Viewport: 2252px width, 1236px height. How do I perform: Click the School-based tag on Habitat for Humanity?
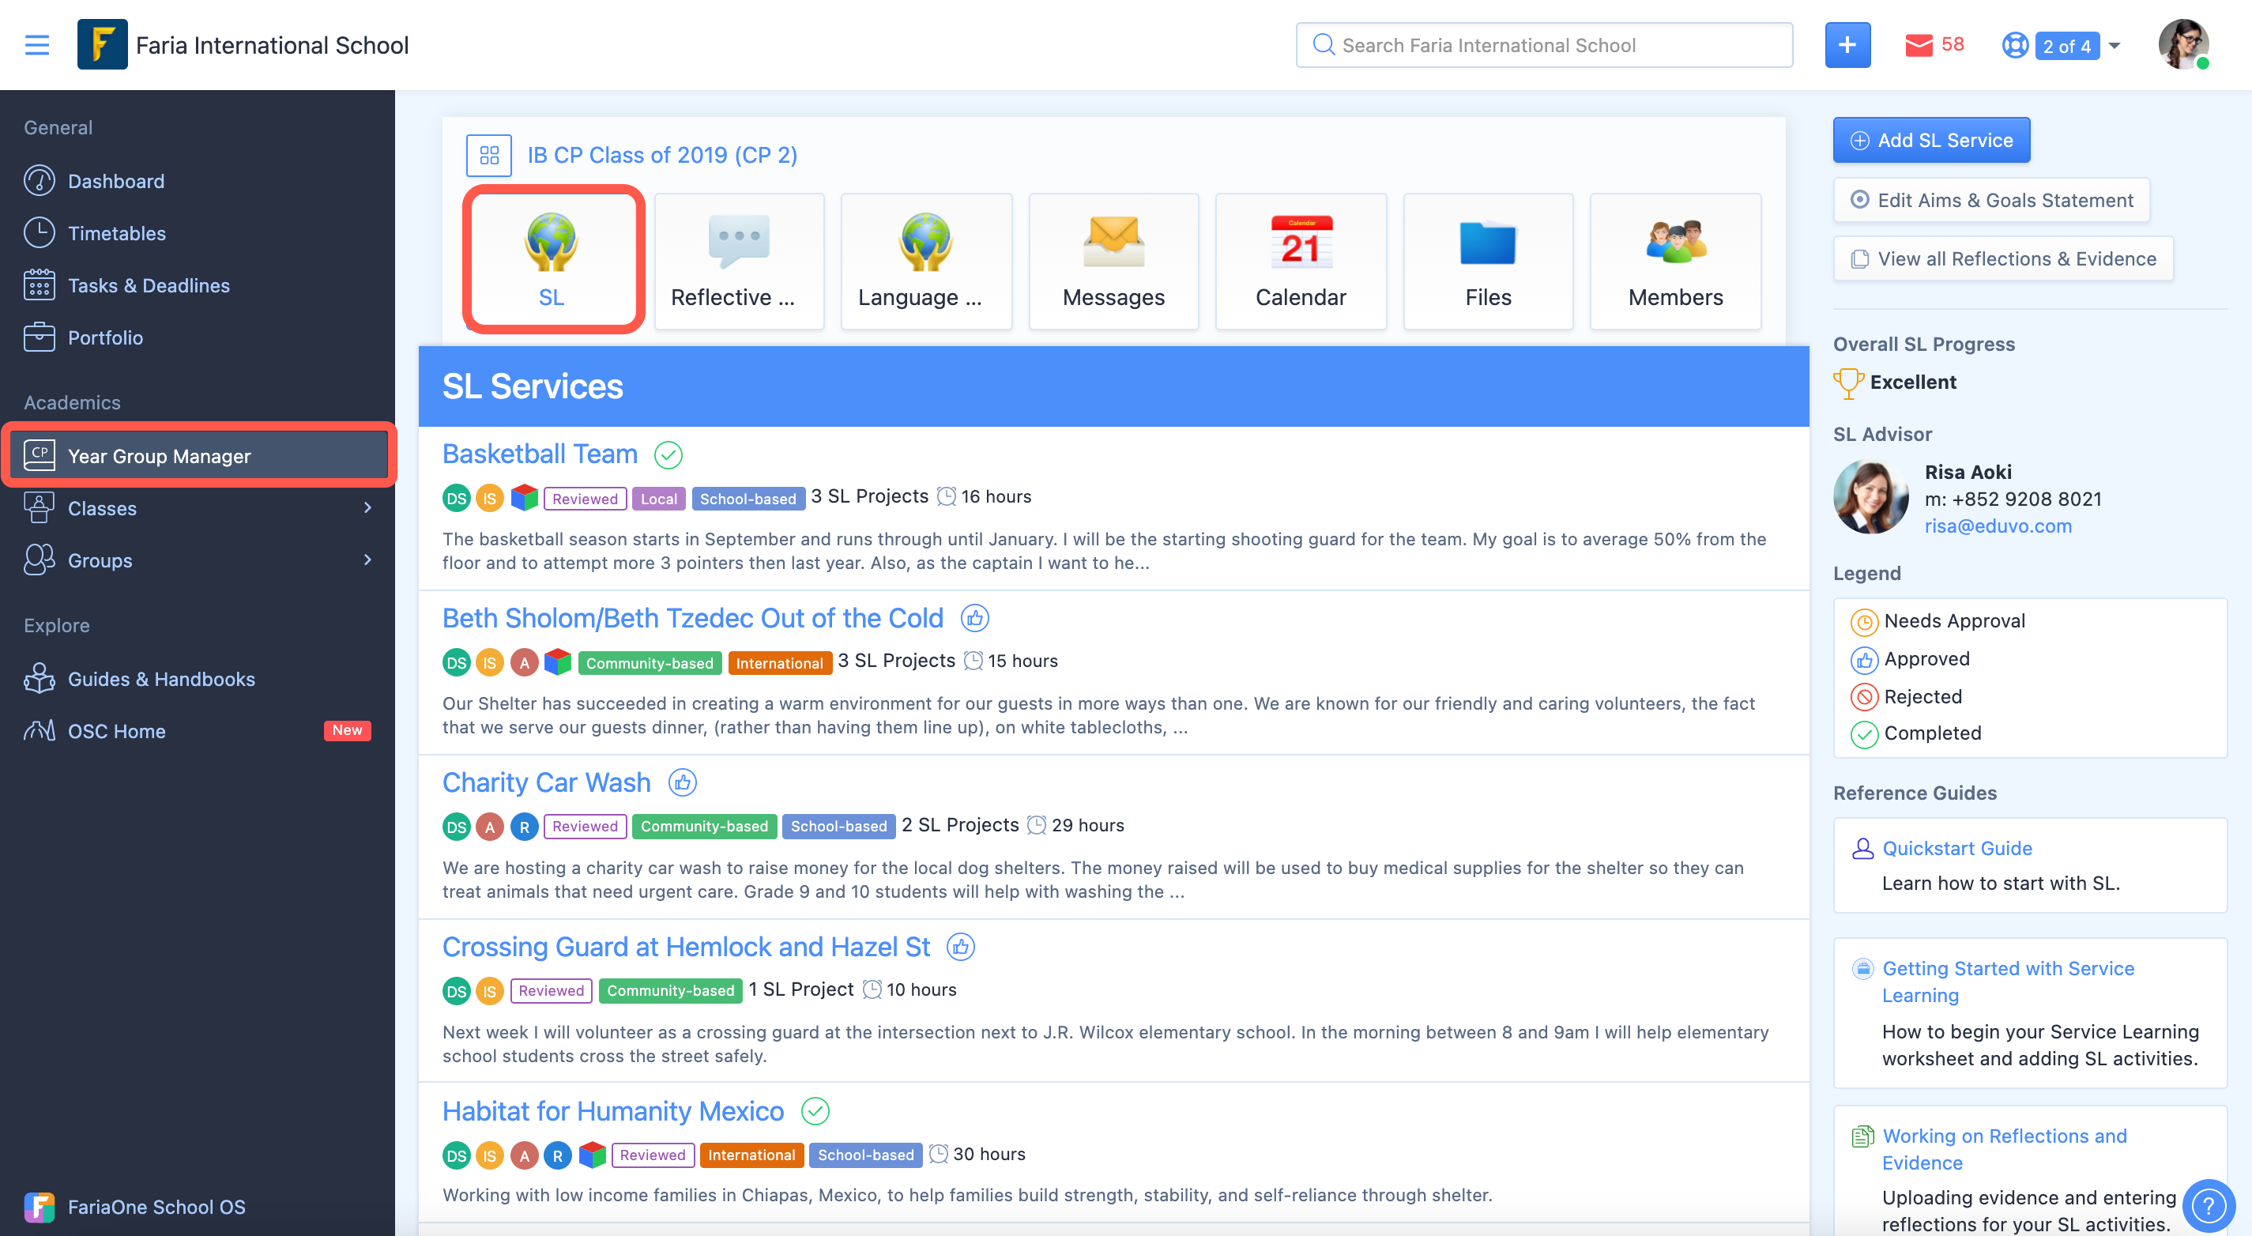tap(865, 1155)
